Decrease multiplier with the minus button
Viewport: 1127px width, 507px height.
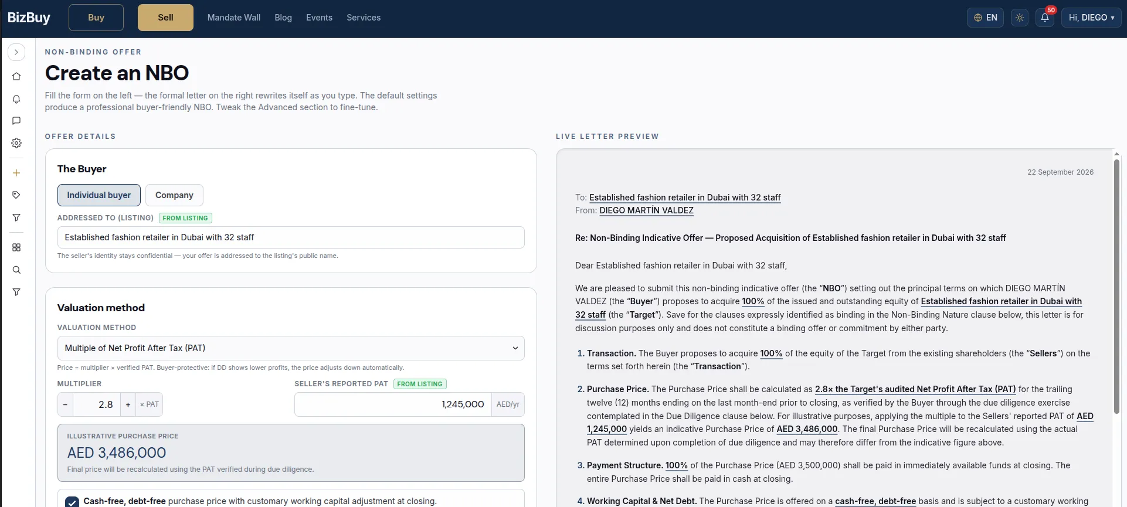(65, 404)
